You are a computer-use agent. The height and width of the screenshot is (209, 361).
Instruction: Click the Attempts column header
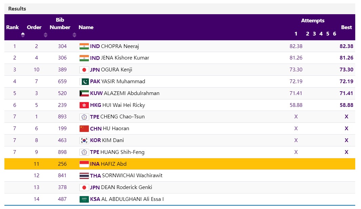(x=313, y=21)
